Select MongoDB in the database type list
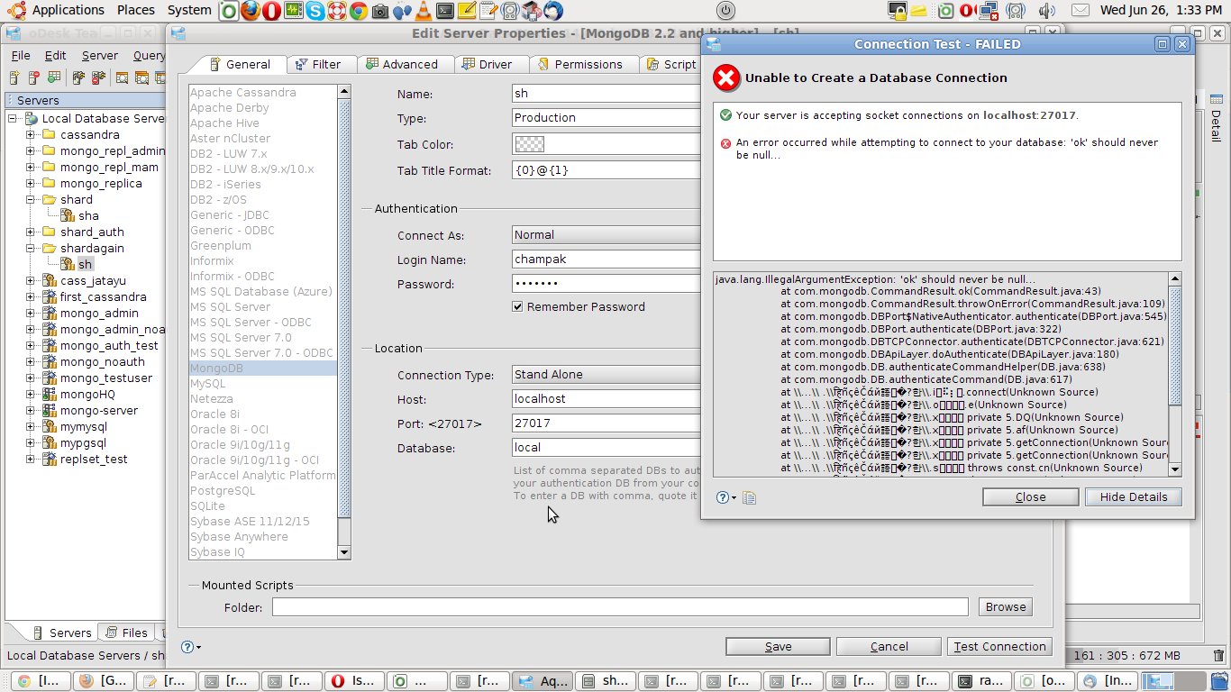The height and width of the screenshot is (692, 1231). tap(262, 368)
